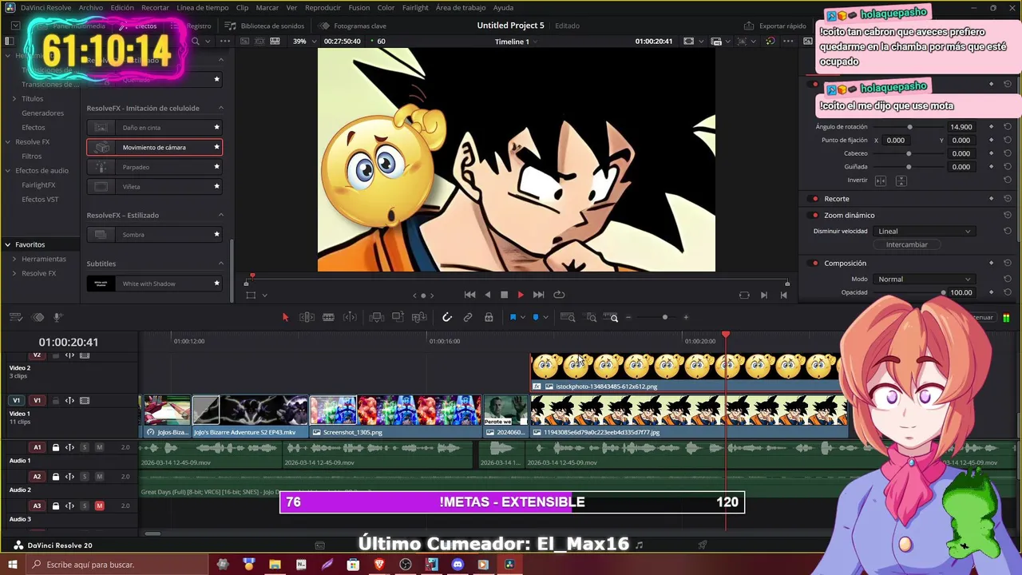
Task: Open the Fotogramas clave panel
Action: click(x=353, y=26)
